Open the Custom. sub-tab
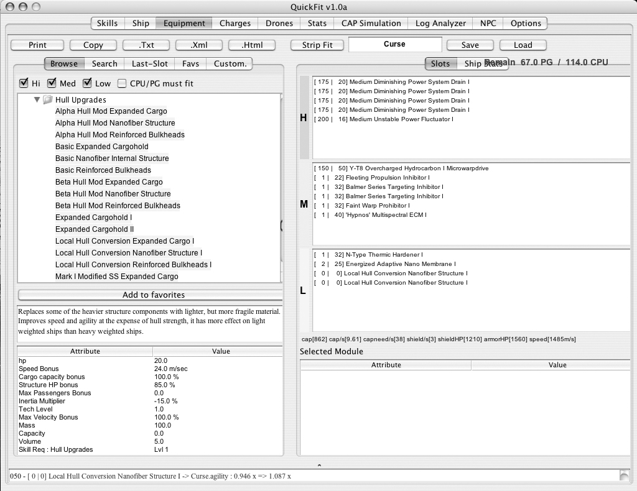 pyautogui.click(x=230, y=64)
